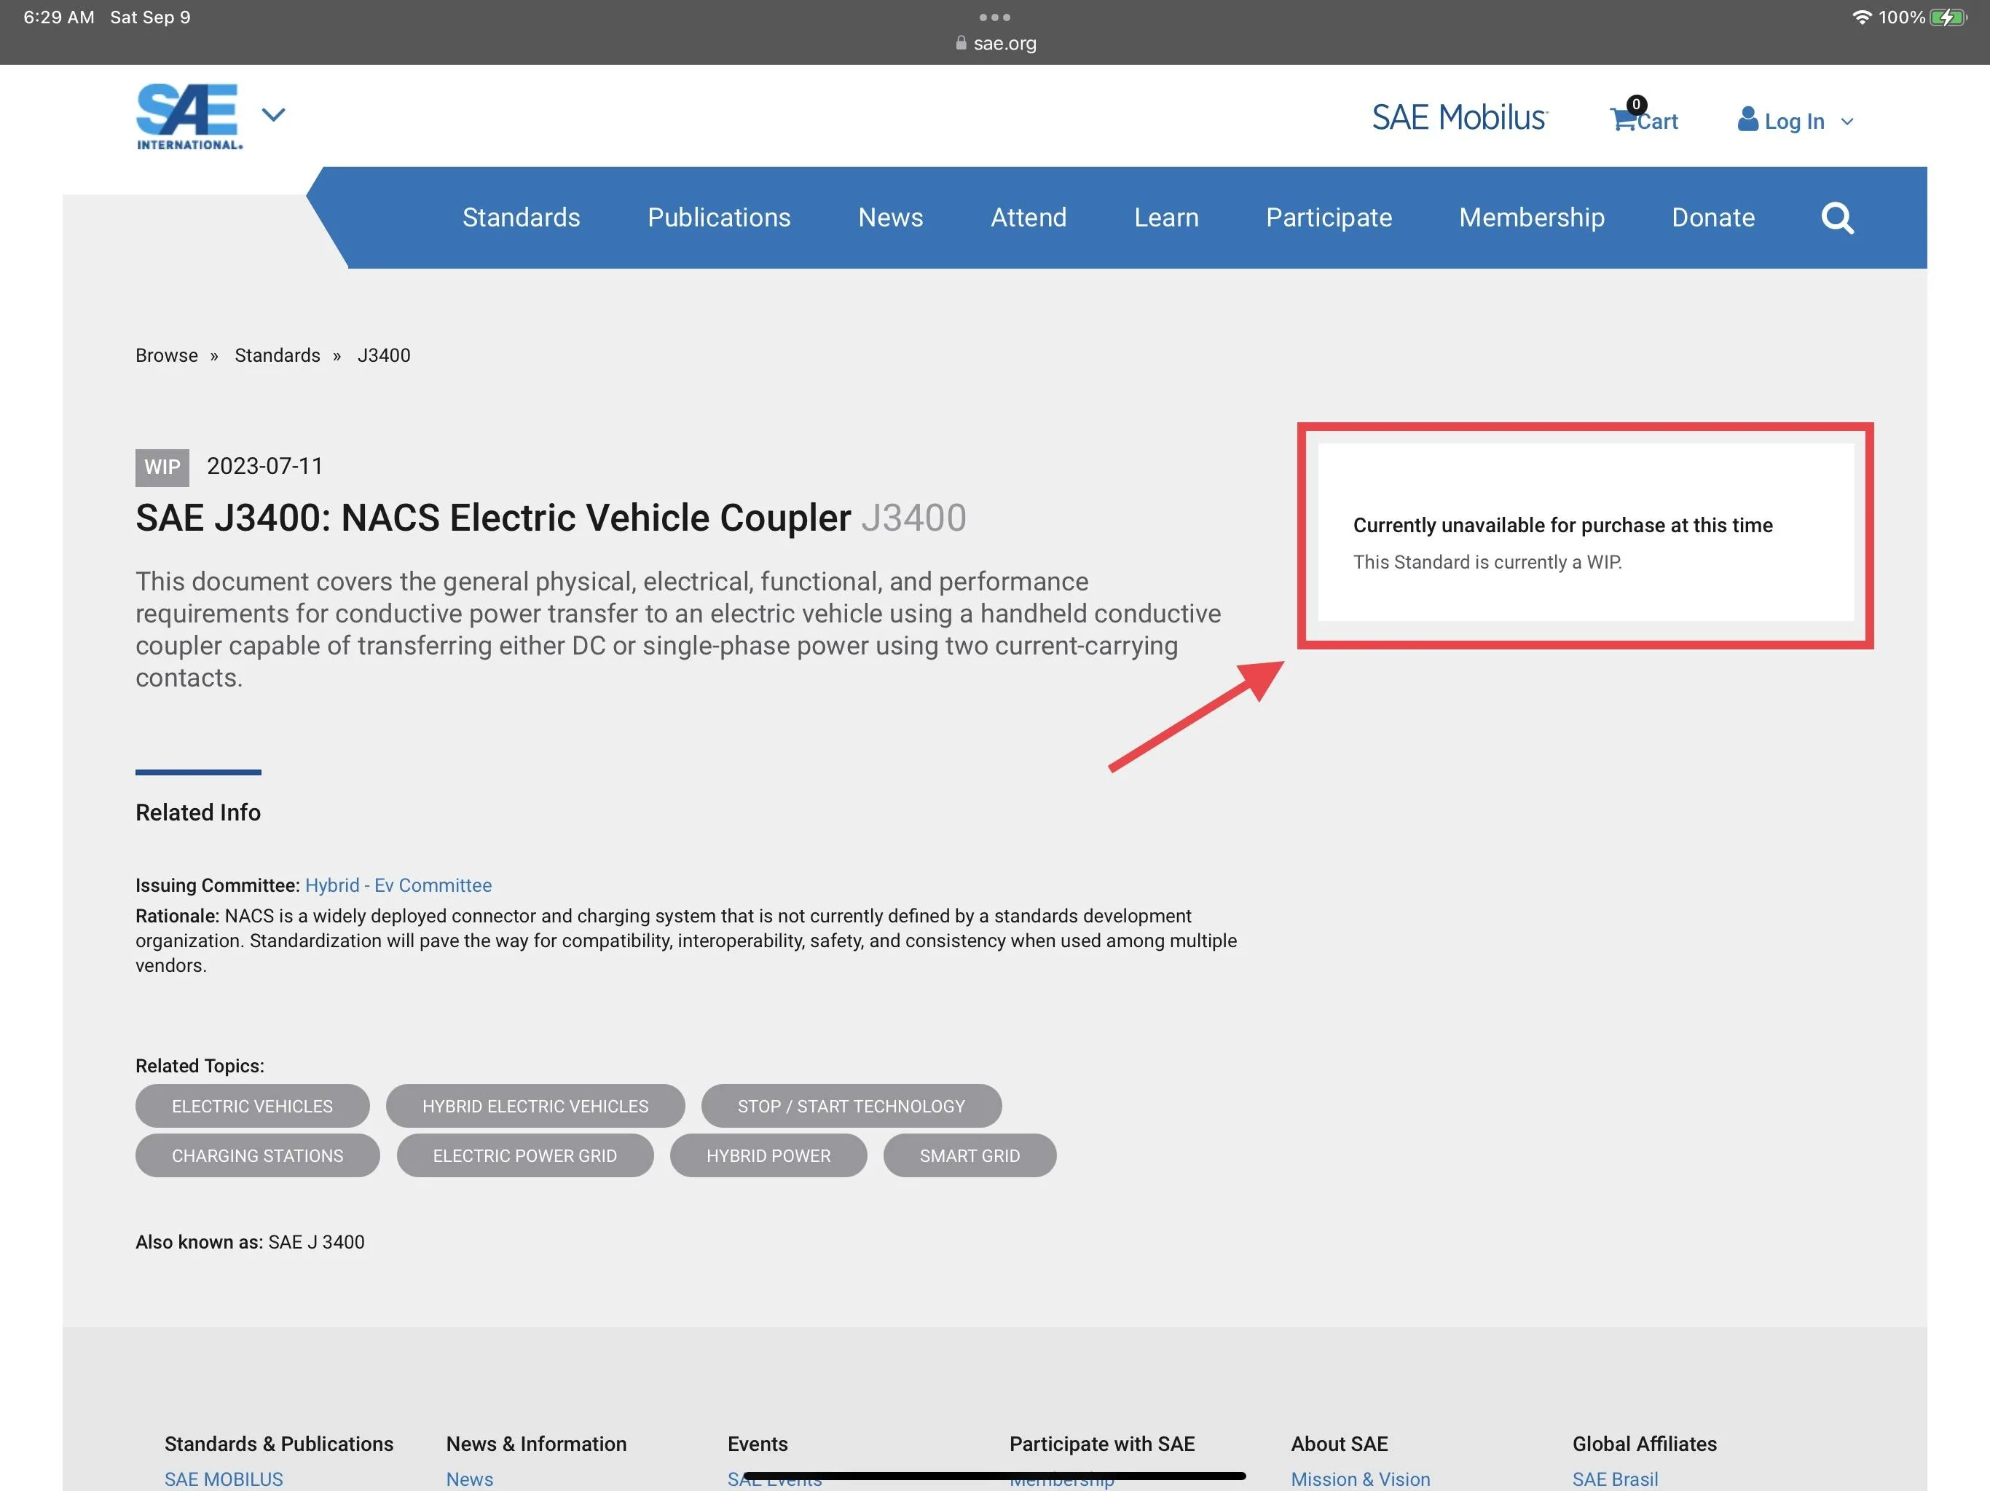Image resolution: width=1990 pixels, height=1491 pixels.
Task: Select the Donate menu item
Action: 1713,218
